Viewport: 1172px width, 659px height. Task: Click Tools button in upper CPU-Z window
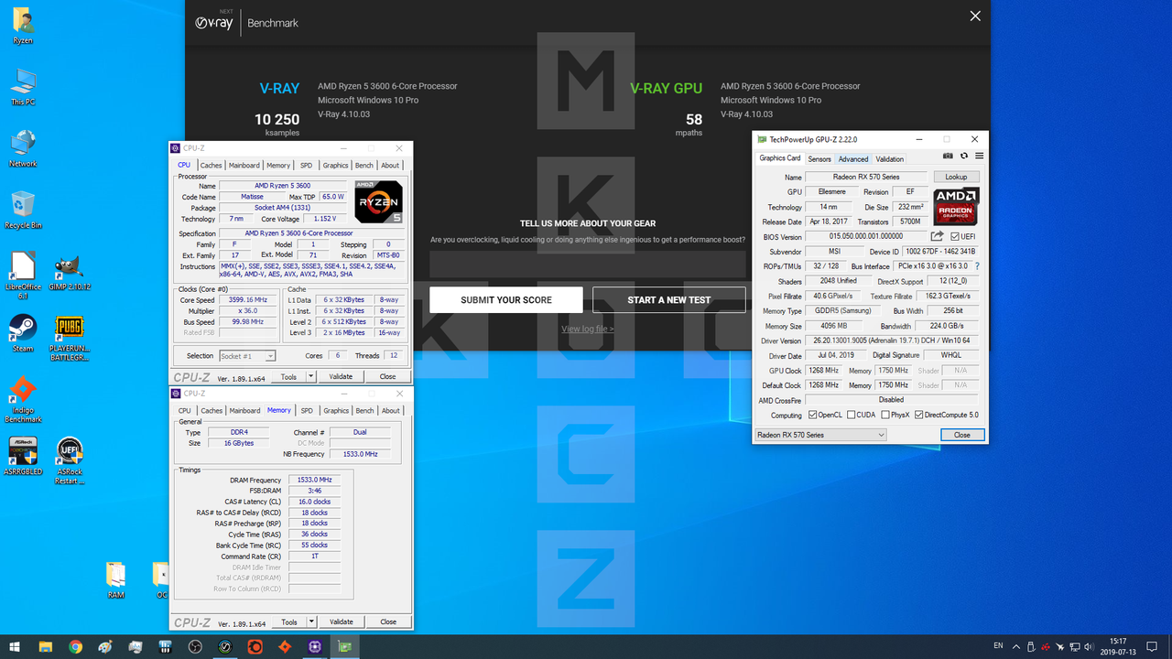pos(288,376)
